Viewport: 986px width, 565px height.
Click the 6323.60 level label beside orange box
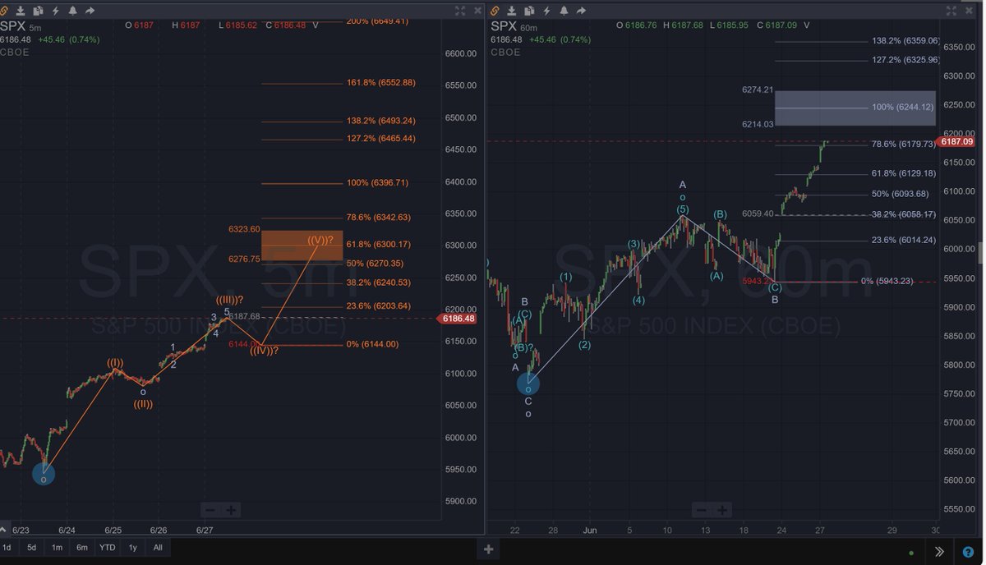click(x=244, y=229)
